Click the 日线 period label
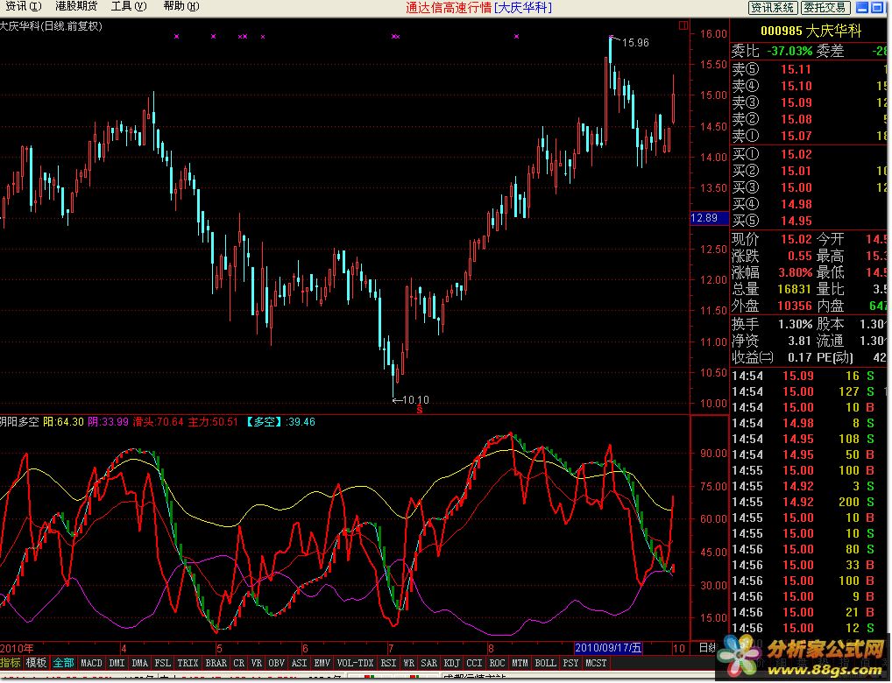Image resolution: width=892 pixels, height=683 pixels. [708, 648]
